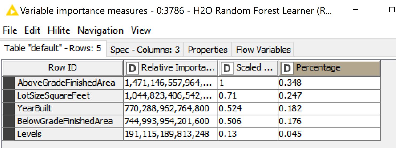Click the dark row marker beside AboveGradeFinishedArea
The image size is (396, 148).
pos(8,83)
